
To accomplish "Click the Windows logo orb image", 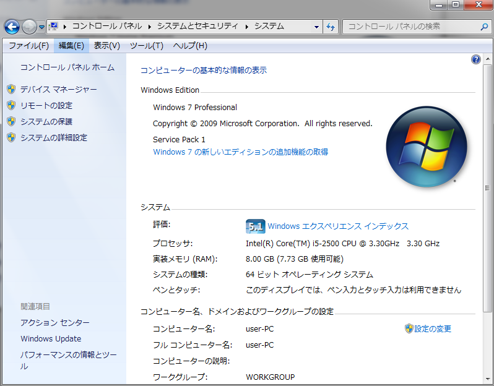I will pyautogui.click(x=427, y=147).
